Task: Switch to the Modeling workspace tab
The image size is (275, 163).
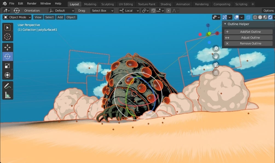Action: (x=90, y=4)
